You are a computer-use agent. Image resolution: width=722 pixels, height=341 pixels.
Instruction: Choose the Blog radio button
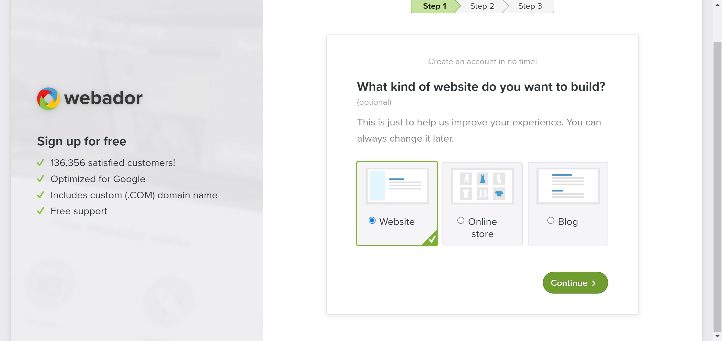coord(551,221)
